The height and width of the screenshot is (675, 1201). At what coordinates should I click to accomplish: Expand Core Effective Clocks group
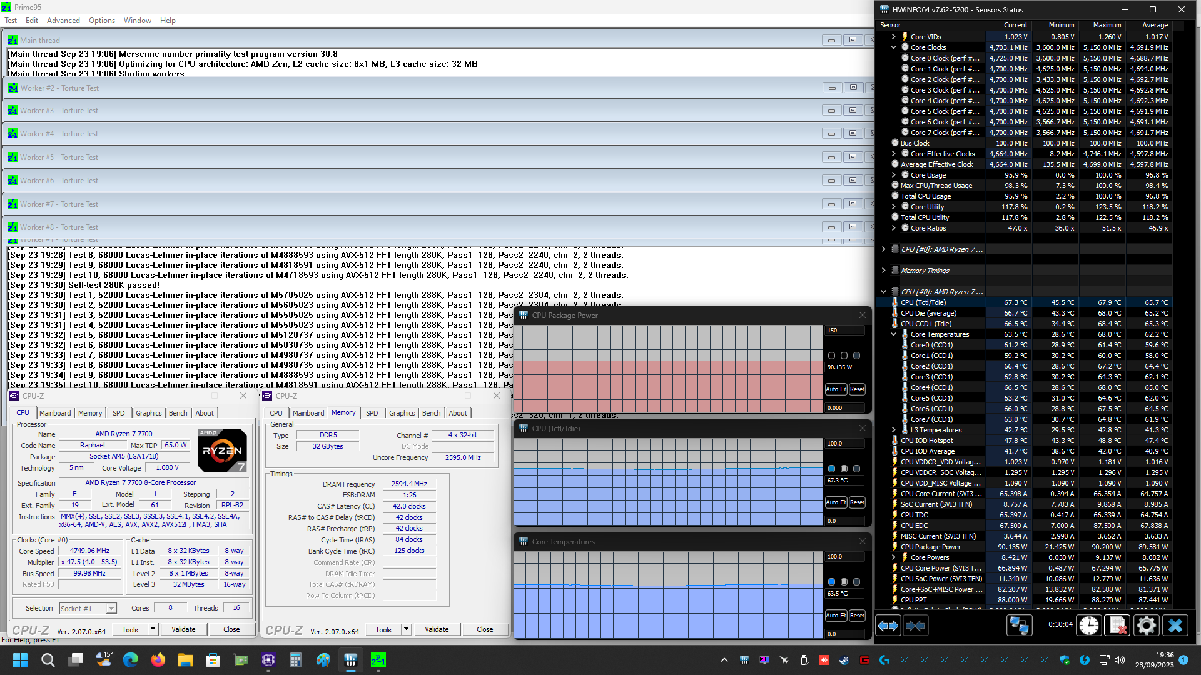tap(893, 154)
